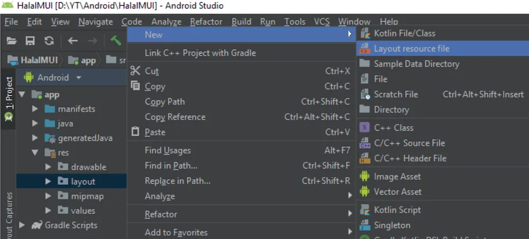
Task: Open the Edit menu
Action: 34,22
